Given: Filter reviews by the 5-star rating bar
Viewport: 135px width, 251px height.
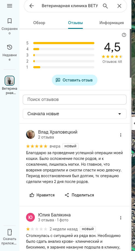Looking at the screenshot, I should 64,43.
